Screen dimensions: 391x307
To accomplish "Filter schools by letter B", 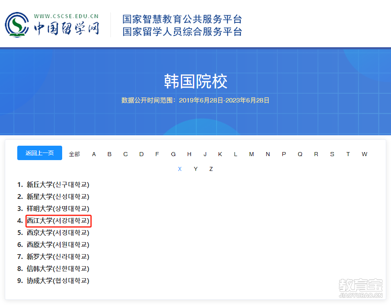I will pos(109,154).
